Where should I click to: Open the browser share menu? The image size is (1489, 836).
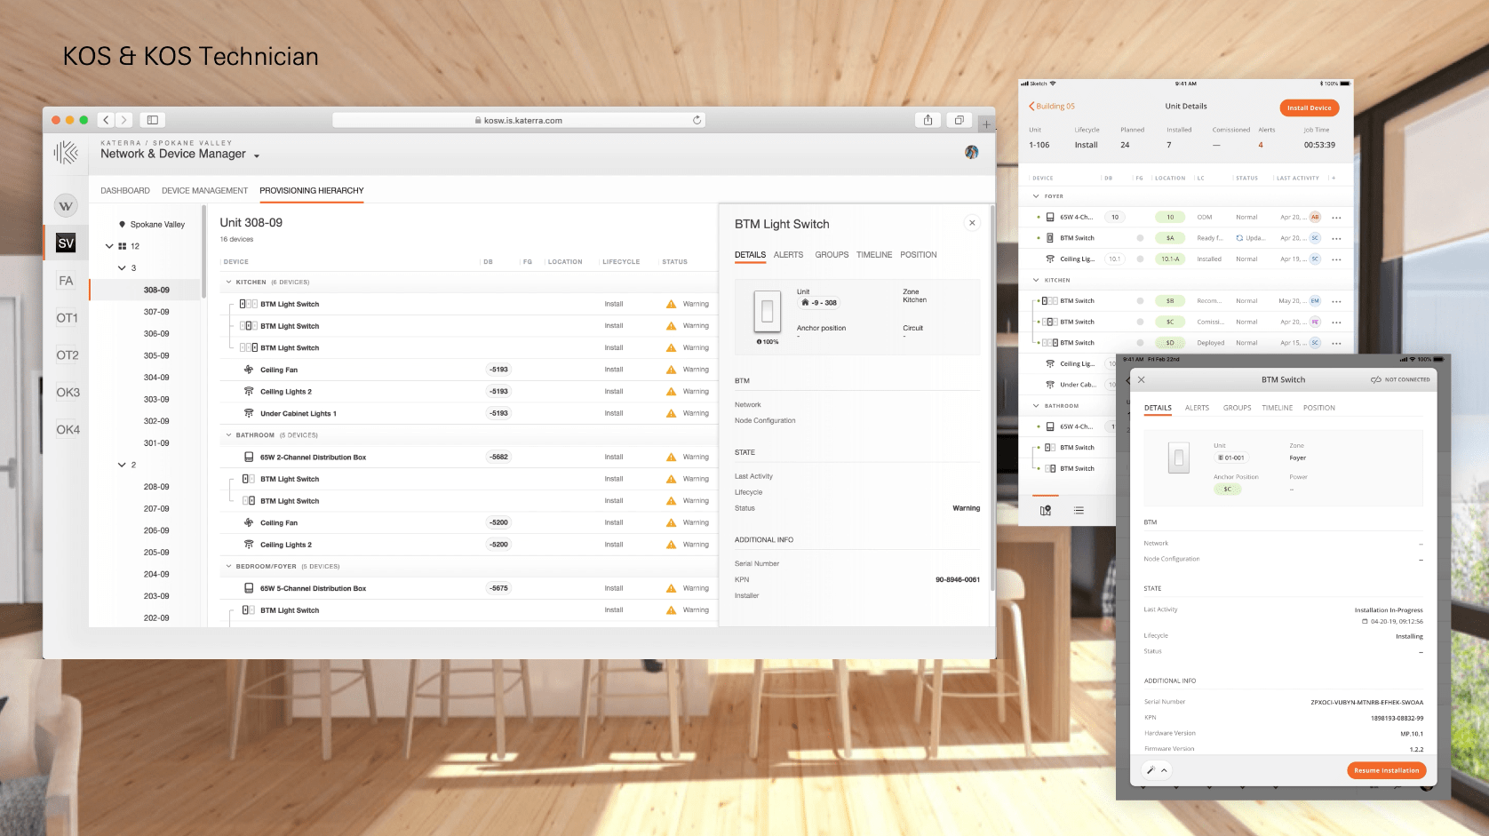pyautogui.click(x=928, y=120)
